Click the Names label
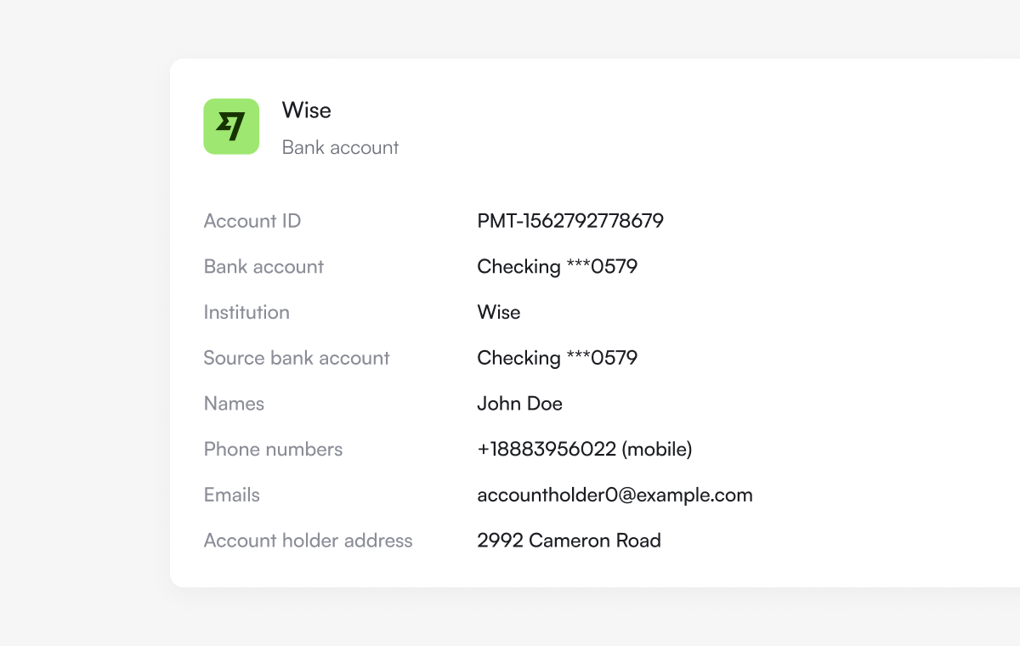Viewport: 1020px width, 646px height. tap(234, 404)
